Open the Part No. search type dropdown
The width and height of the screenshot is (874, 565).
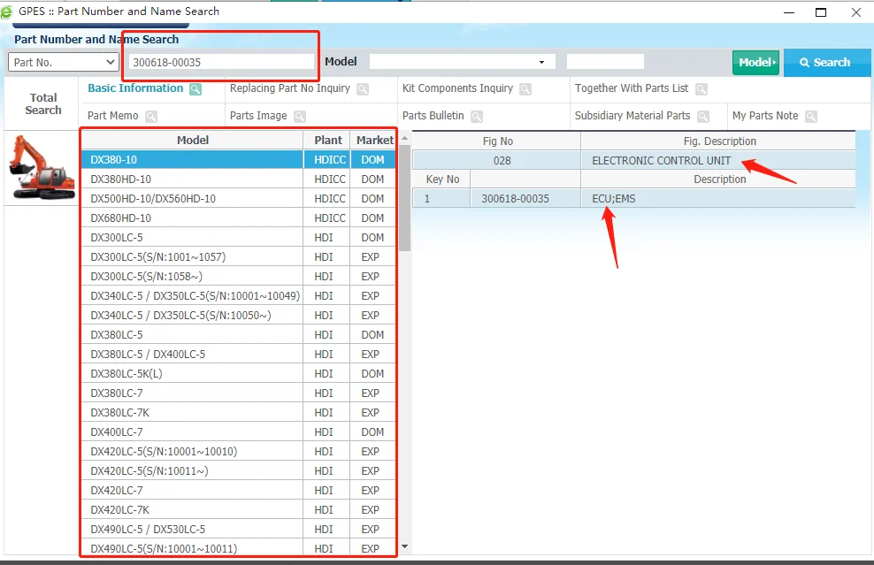tap(63, 62)
